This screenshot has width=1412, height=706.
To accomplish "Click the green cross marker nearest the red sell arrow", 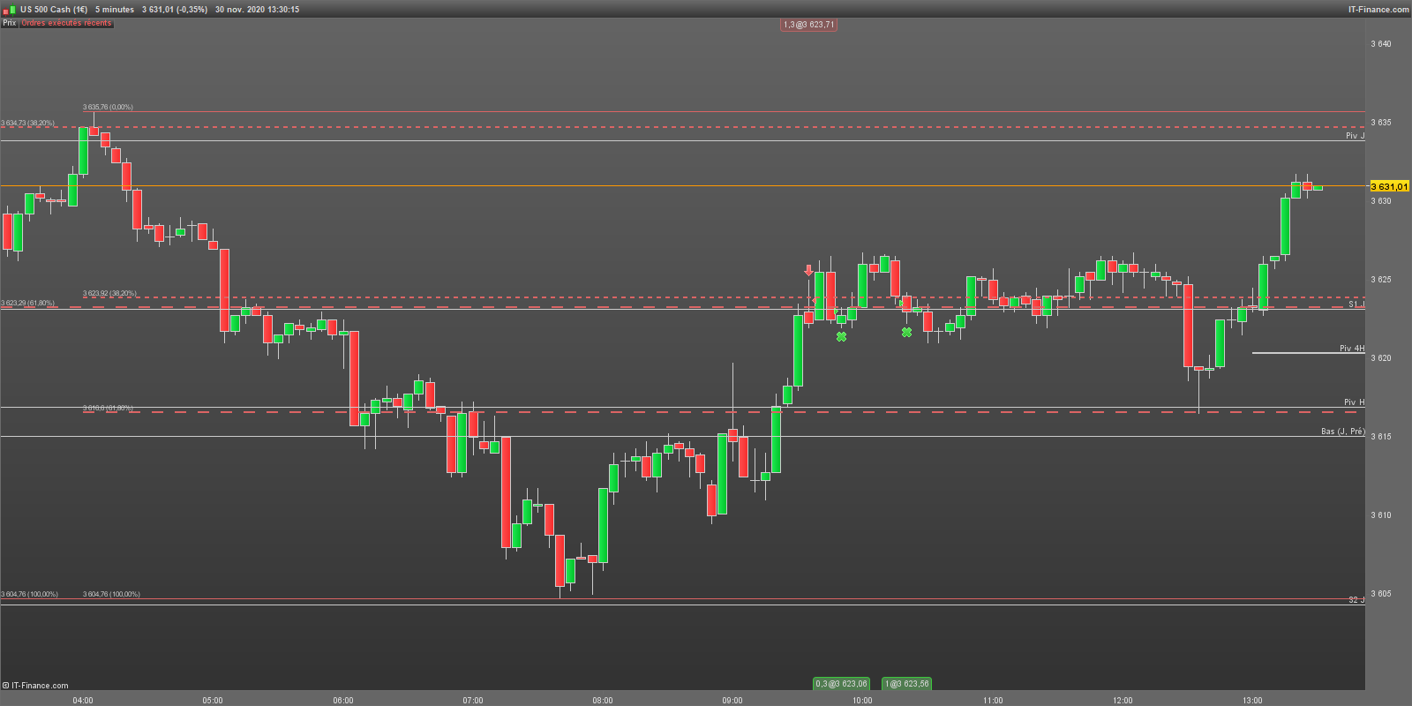I will pos(841,336).
